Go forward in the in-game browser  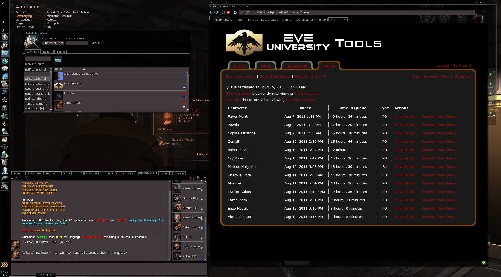[217, 12]
